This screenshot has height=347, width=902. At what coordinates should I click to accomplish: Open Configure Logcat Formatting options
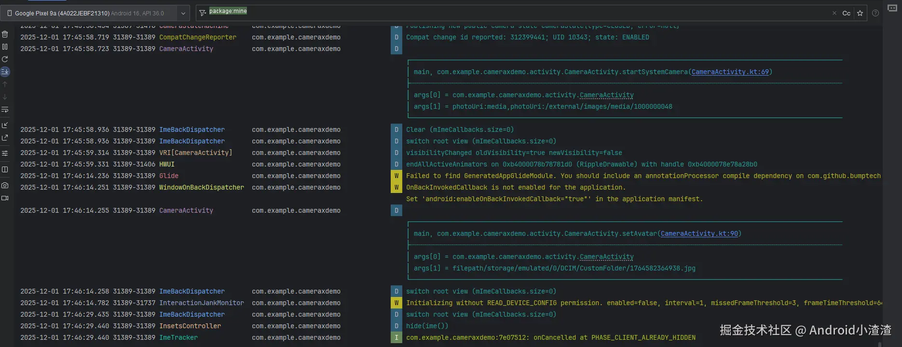point(5,154)
